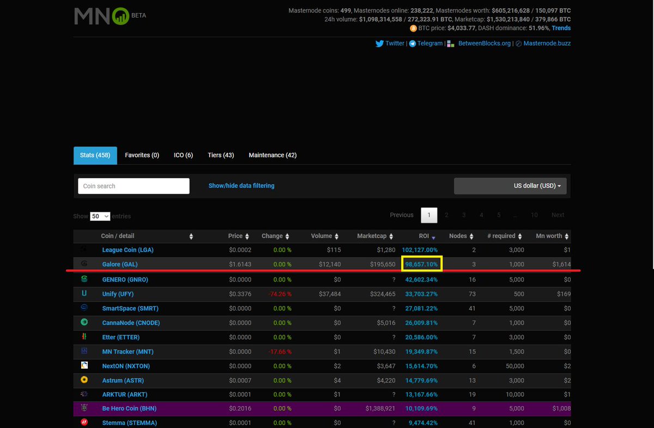Click the Twitter bird icon
This screenshot has height=428, width=654.
click(x=379, y=44)
